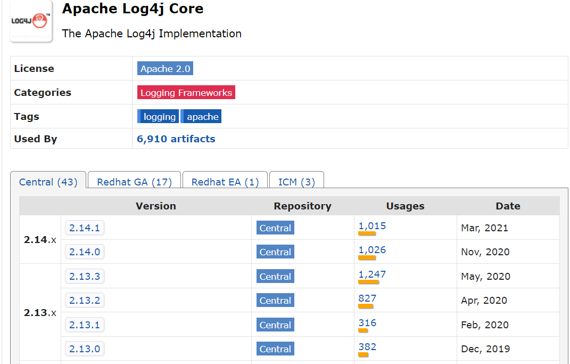Open version 2.14.1
570x364 pixels.
pyautogui.click(x=85, y=228)
